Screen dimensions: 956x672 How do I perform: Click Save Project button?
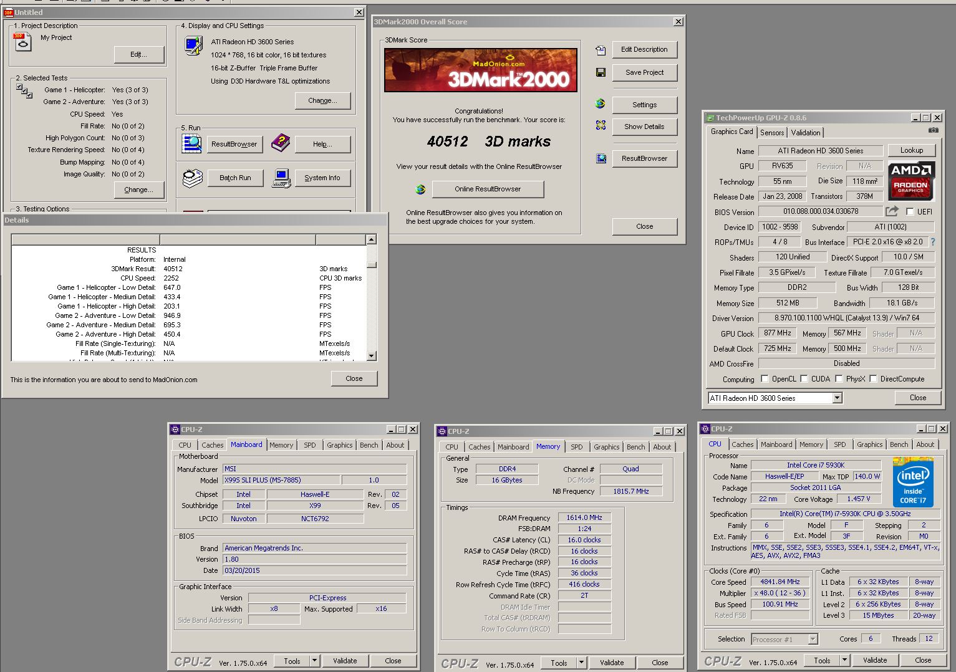pyautogui.click(x=644, y=72)
